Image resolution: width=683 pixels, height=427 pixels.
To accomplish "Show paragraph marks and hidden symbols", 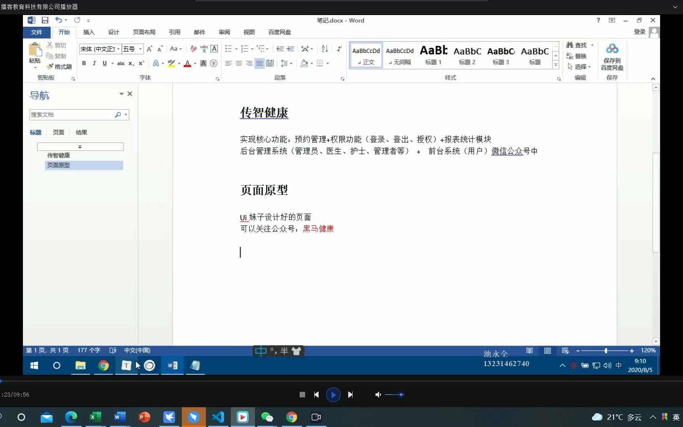I will [339, 49].
